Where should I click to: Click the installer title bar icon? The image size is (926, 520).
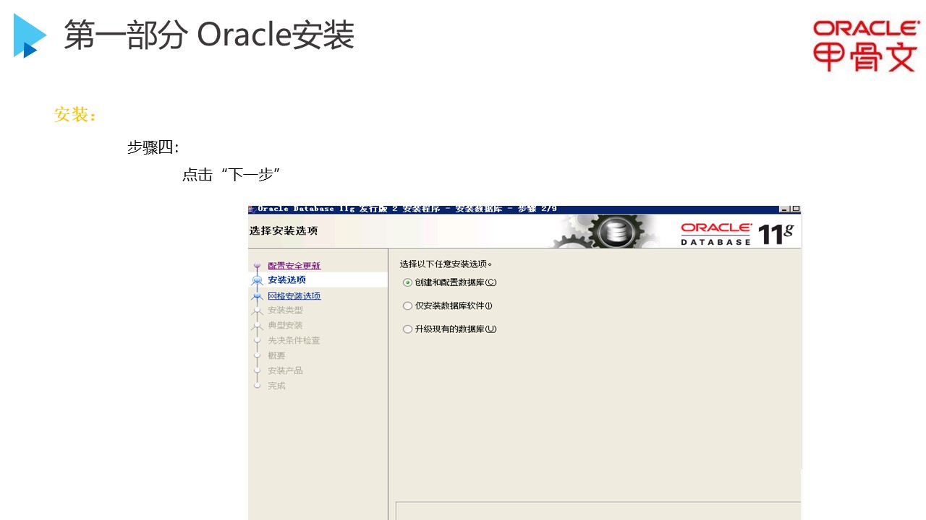pos(252,209)
